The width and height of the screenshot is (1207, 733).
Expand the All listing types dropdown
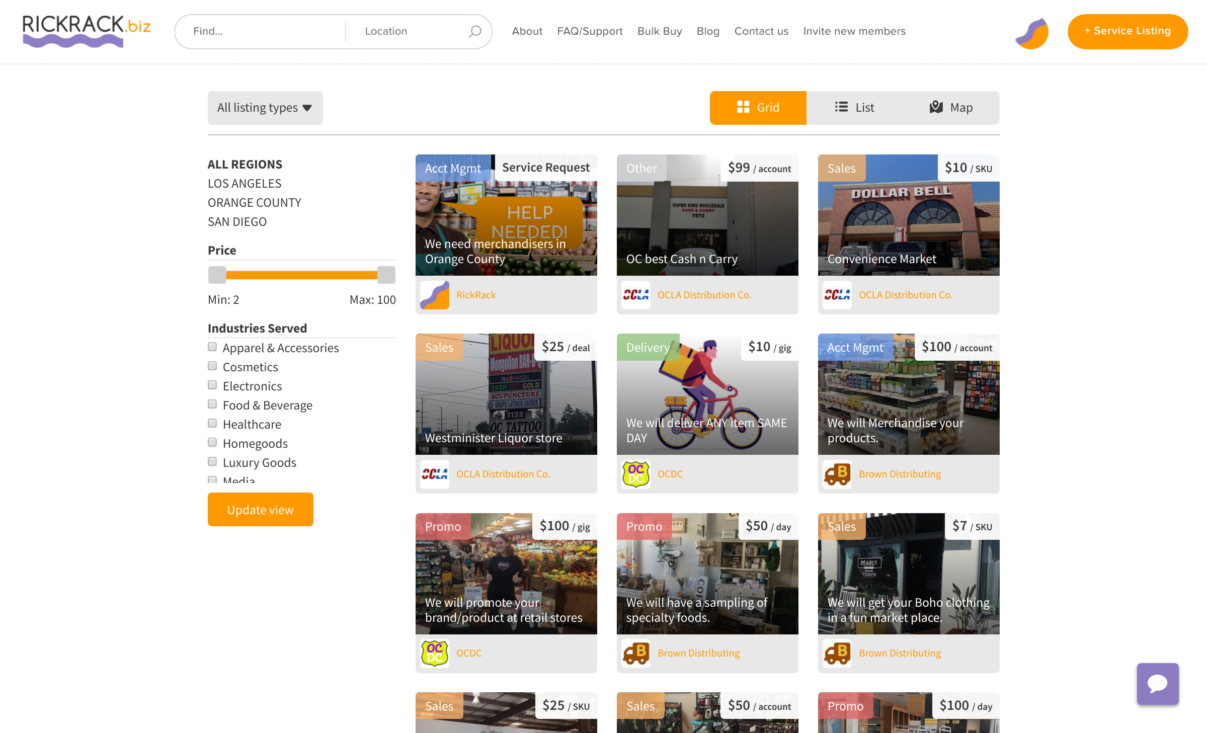[265, 108]
